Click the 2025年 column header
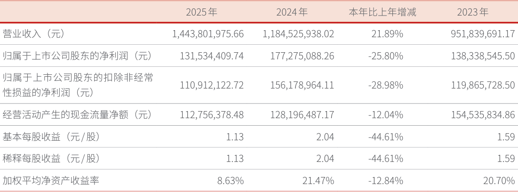This screenshot has width=518, height=193. coord(201,12)
